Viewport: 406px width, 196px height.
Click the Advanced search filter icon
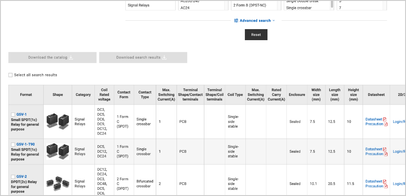click(236, 21)
